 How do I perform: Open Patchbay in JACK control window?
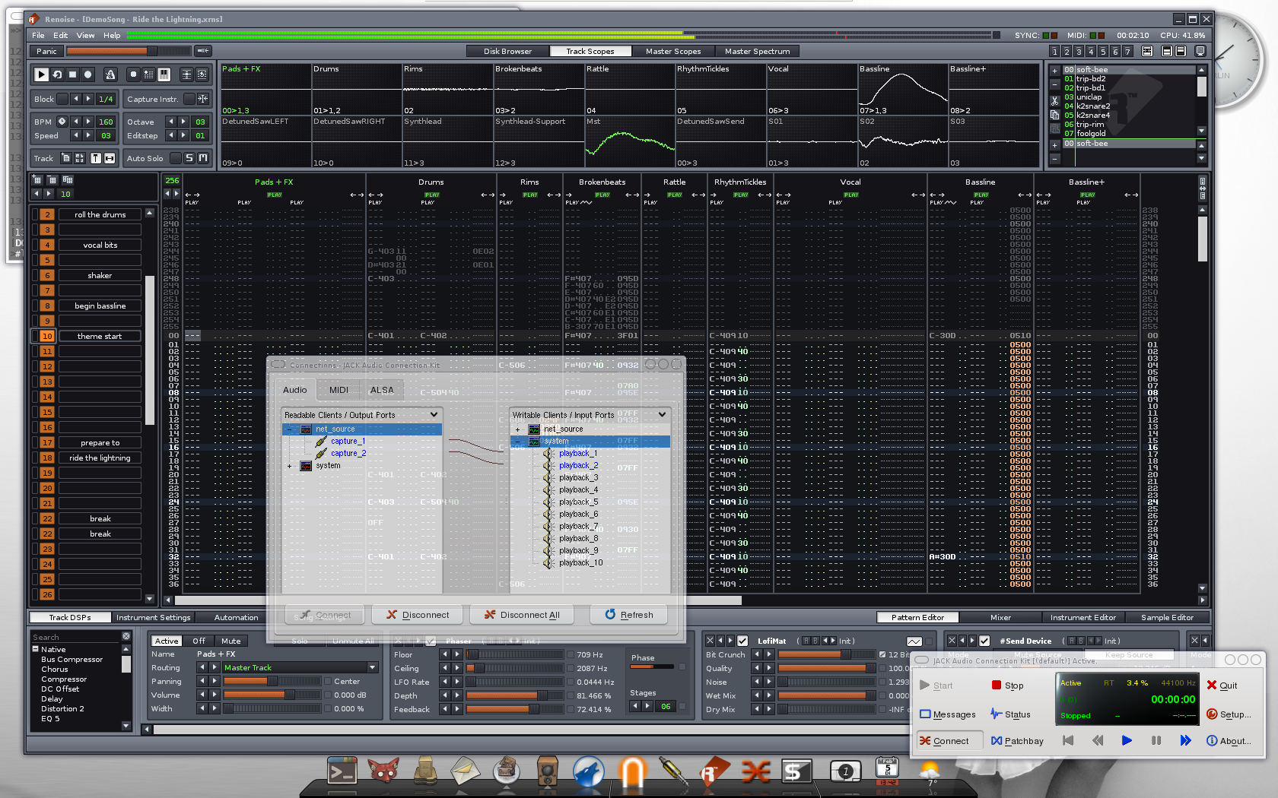tap(1017, 741)
